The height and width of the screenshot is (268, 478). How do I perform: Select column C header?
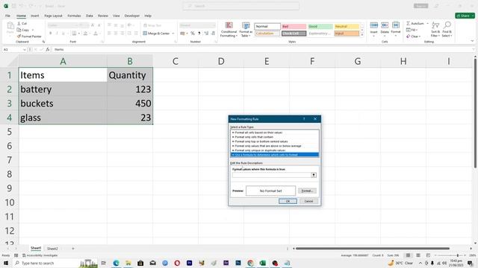[176, 61]
